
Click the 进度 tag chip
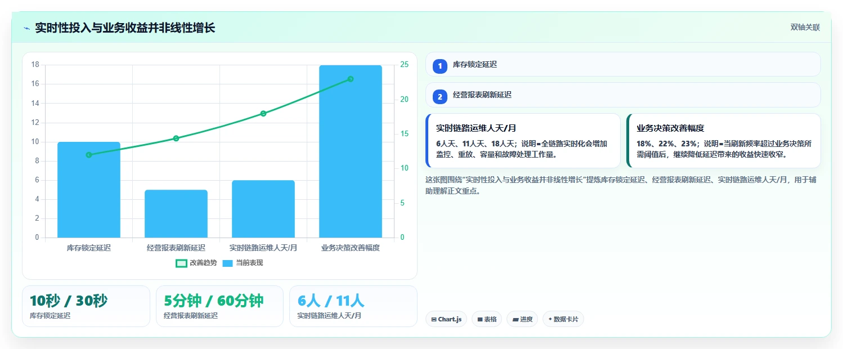click(522, 319)
